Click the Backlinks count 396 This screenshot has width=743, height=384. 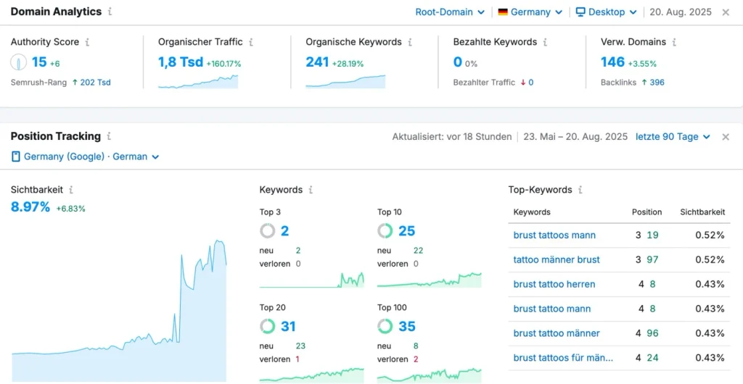(x=657, y=83)
